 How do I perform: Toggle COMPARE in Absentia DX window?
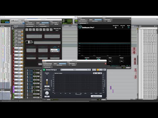tap(56, 24)
